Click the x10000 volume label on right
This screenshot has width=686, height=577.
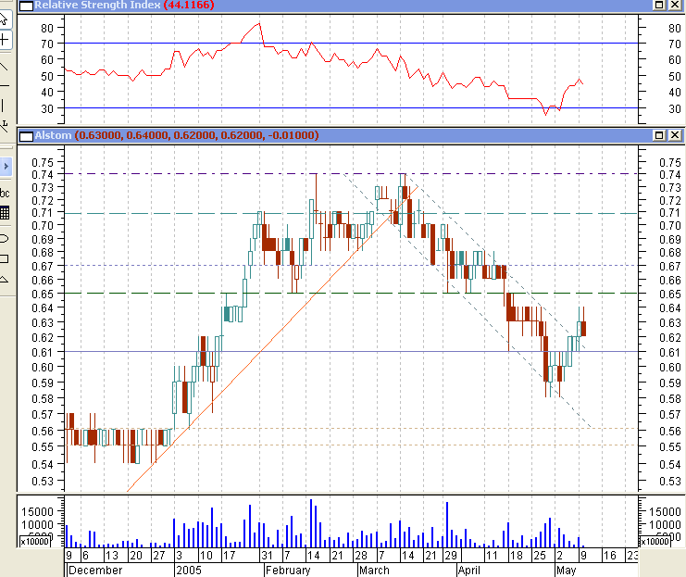655,542
